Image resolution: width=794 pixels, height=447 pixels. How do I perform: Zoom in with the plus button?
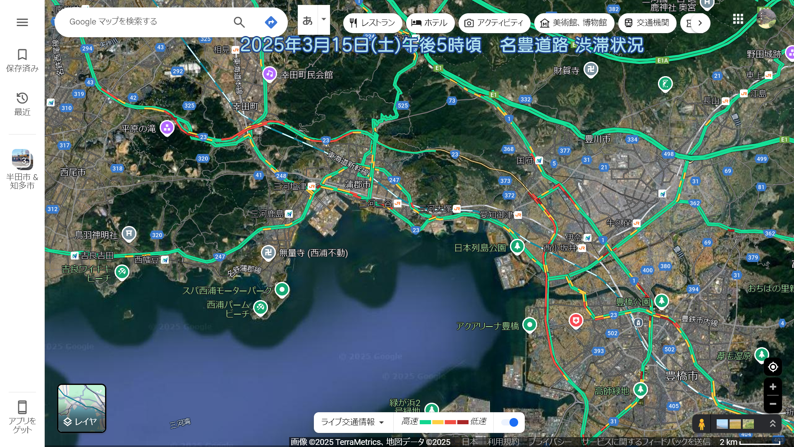[773, 387]
